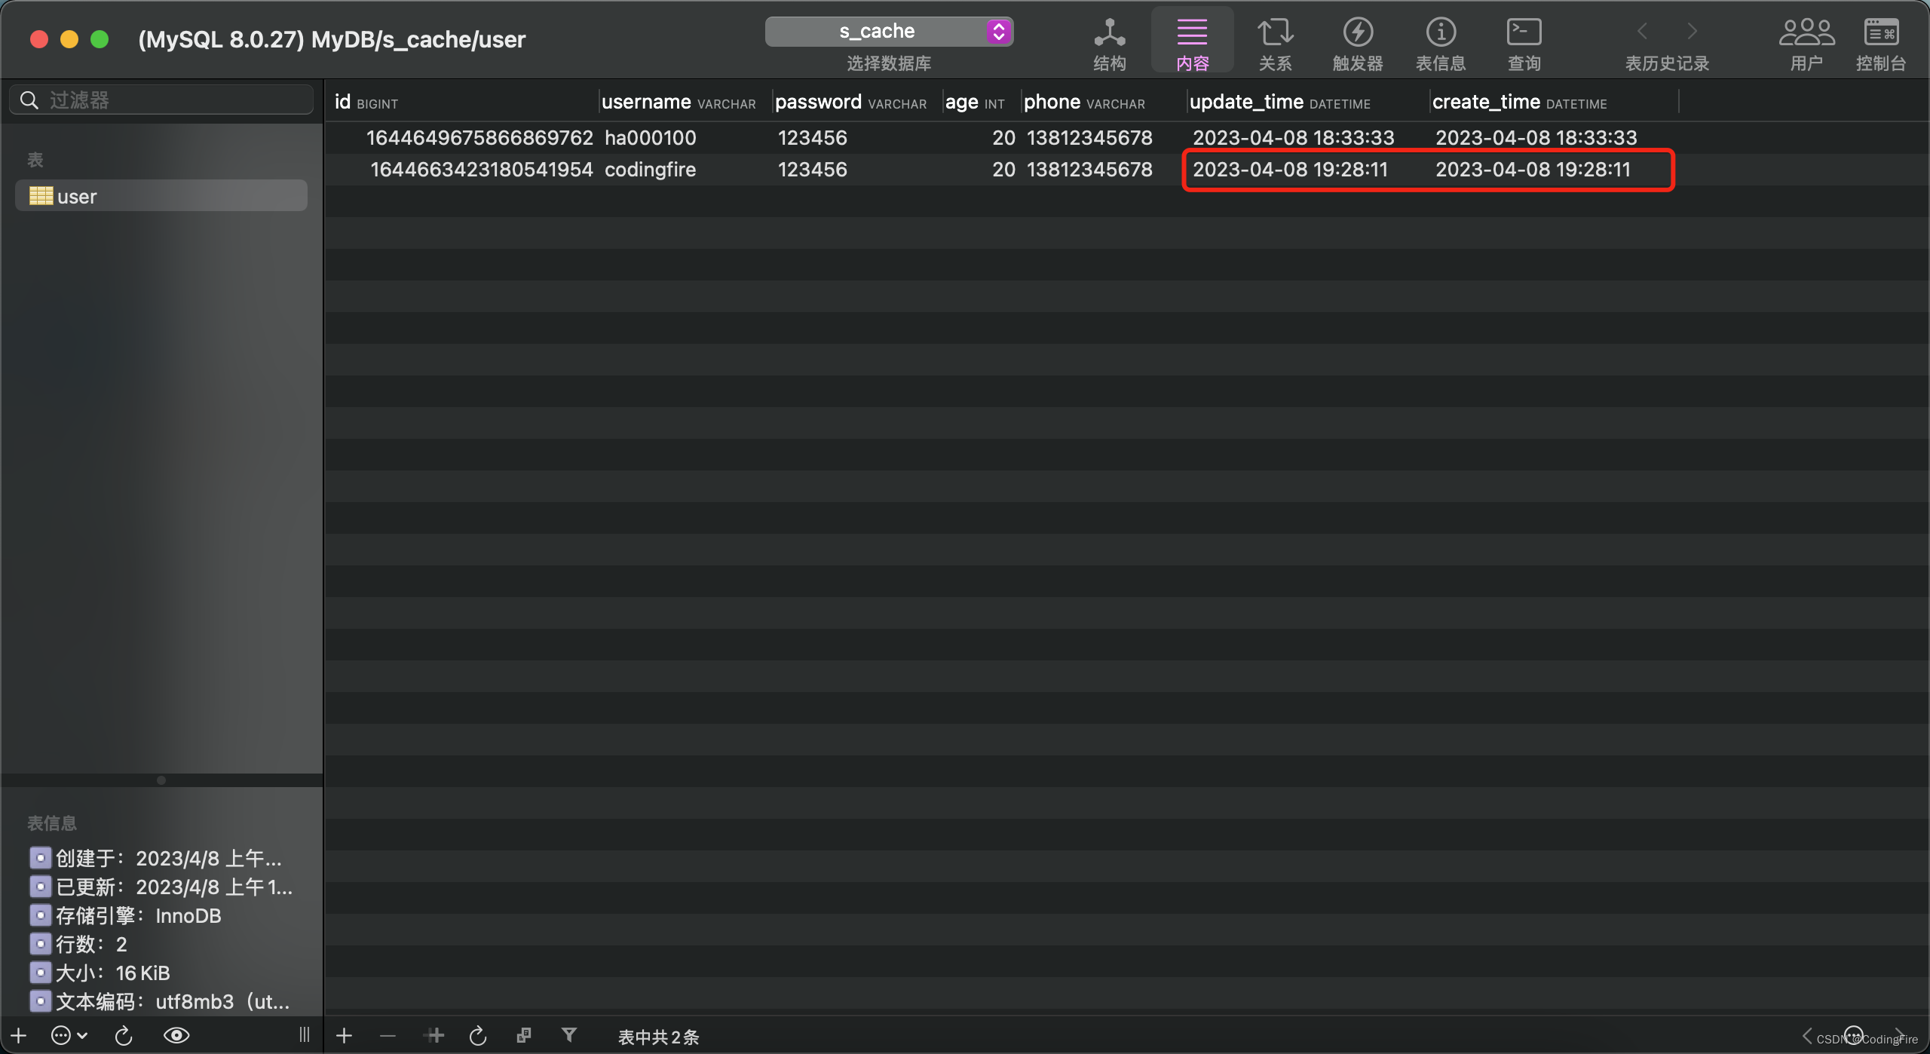Switch to the 内容 content tab

(x=1192, y=43)
